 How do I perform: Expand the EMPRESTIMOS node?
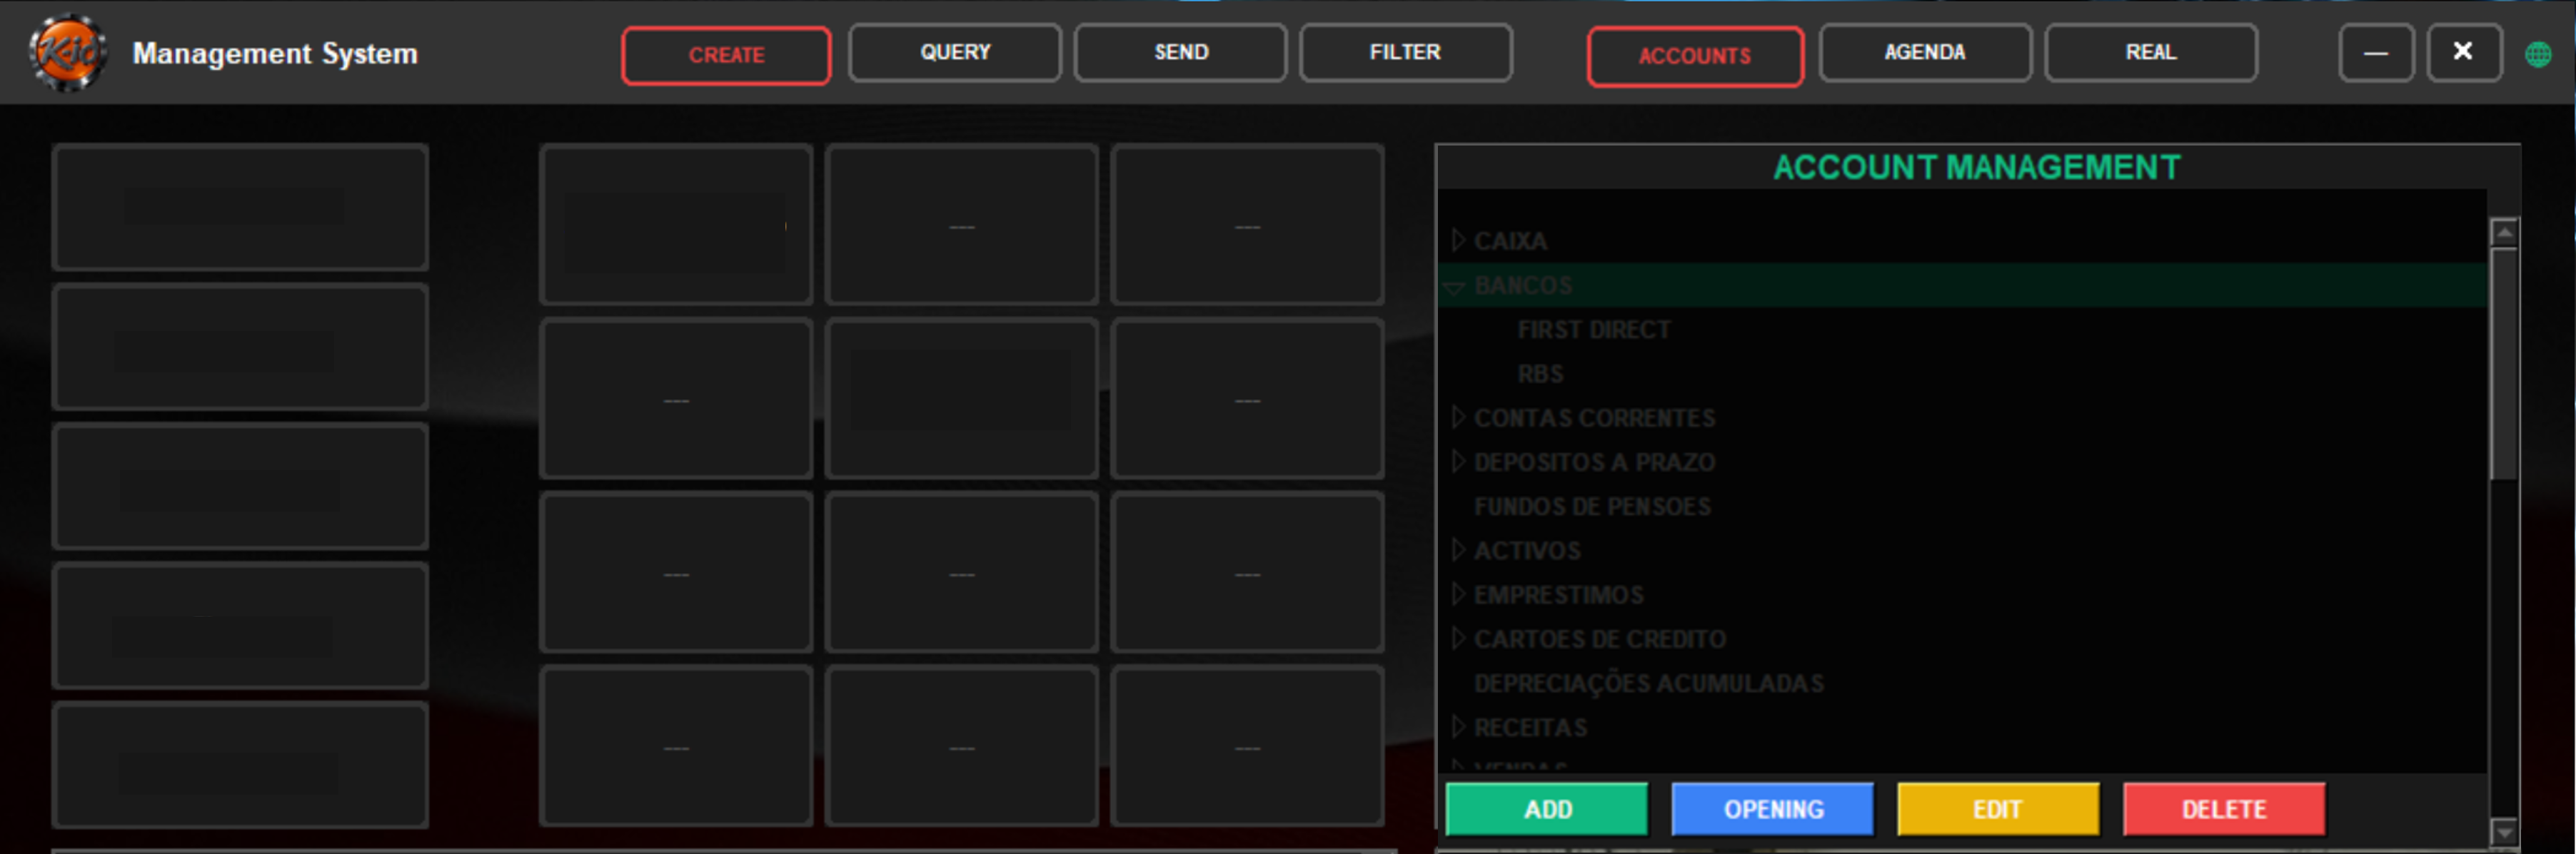point(1458,594)
